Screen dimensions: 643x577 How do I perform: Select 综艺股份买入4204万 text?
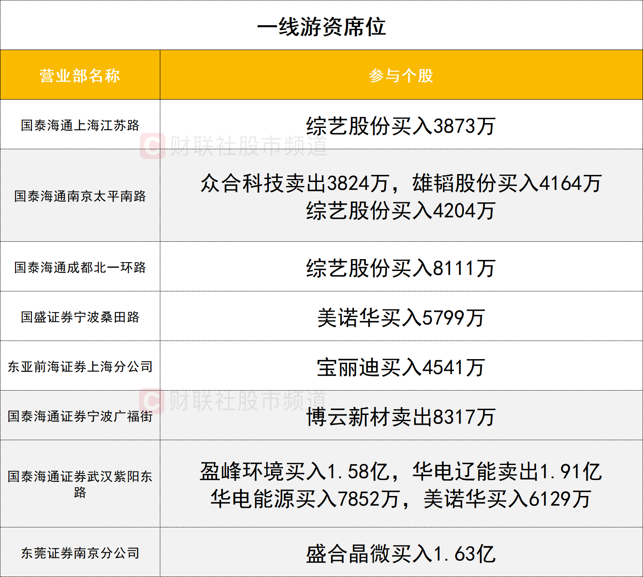point(401,211)
